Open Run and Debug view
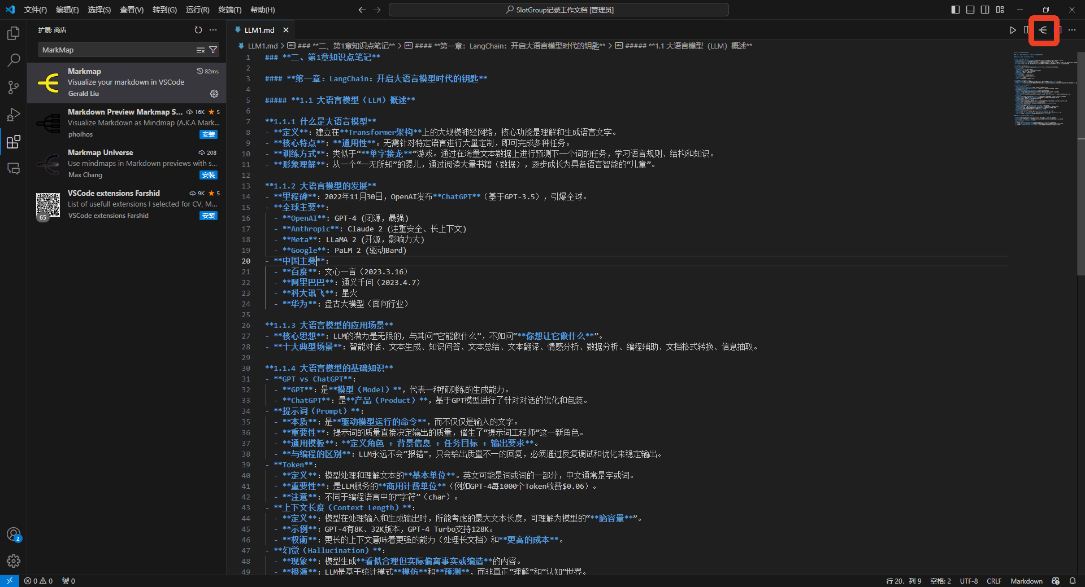Viewport: 1085px width, 587px height. coord(14,115)
